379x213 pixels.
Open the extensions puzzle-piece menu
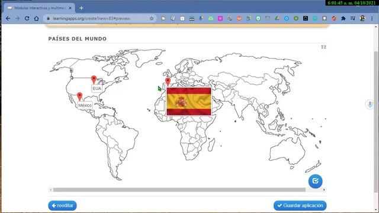(x=343, y=18)
